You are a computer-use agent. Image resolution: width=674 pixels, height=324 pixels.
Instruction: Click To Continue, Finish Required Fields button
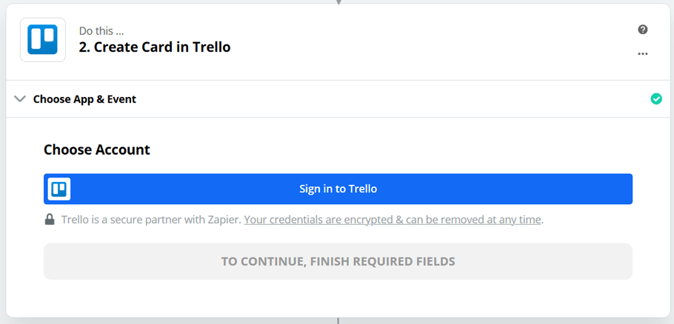pyautogui.click(x=338, y=261)
